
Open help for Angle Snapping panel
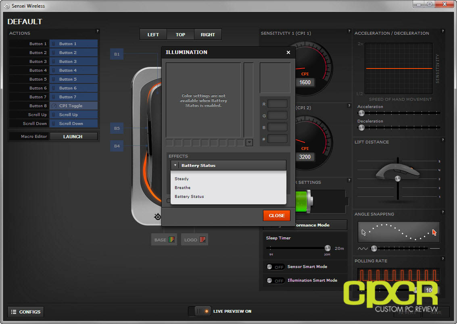click(x=443, y=212)
